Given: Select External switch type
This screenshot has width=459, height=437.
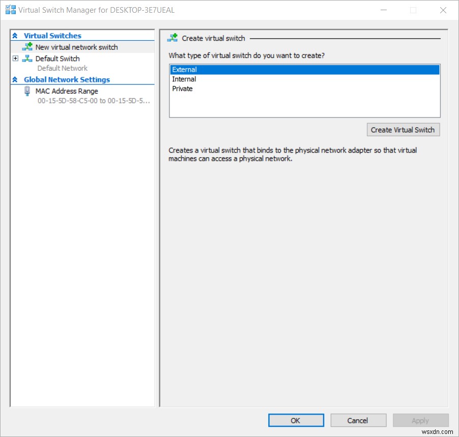Looking at the screenshot, I should click(x=204, y=70).
